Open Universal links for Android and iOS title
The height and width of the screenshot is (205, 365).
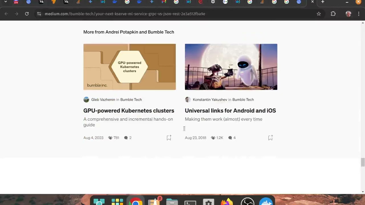click(x=230, y=110)
